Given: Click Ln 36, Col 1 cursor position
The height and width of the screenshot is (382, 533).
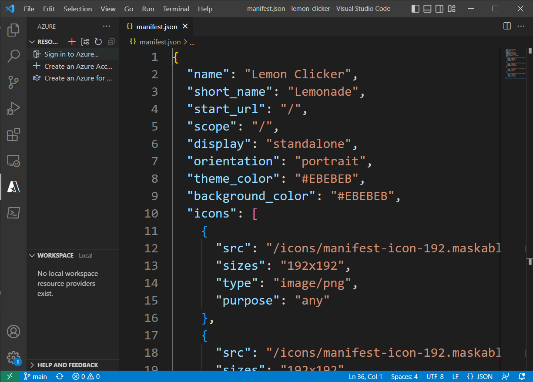Looking at the screenshot, I should [x=365, y=376].
